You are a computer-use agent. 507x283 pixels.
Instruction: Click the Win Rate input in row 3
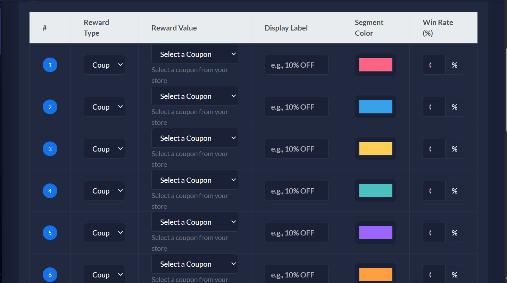(434, 149)
